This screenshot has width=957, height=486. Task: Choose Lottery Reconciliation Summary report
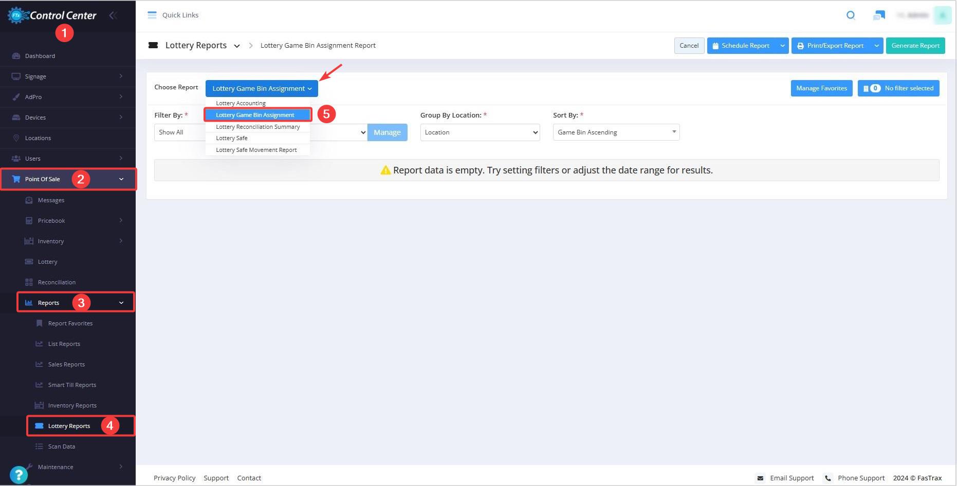coord(257,127)
